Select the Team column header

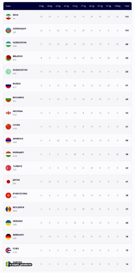coord(8,6)
